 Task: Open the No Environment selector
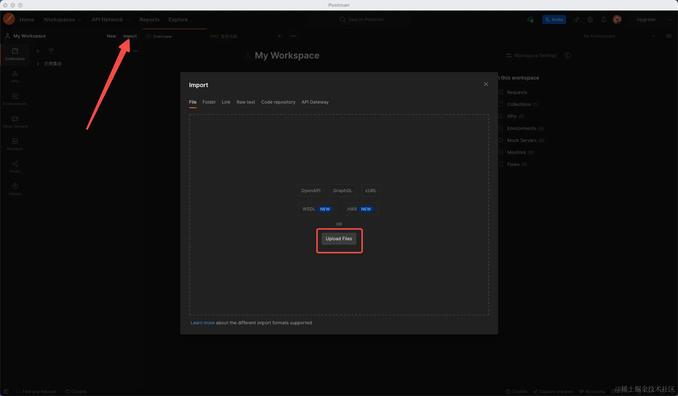pyautogui.click(x=619, y=36)
